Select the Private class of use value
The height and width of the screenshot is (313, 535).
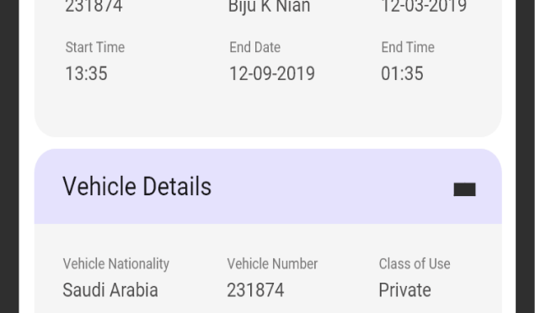point(405,290)
